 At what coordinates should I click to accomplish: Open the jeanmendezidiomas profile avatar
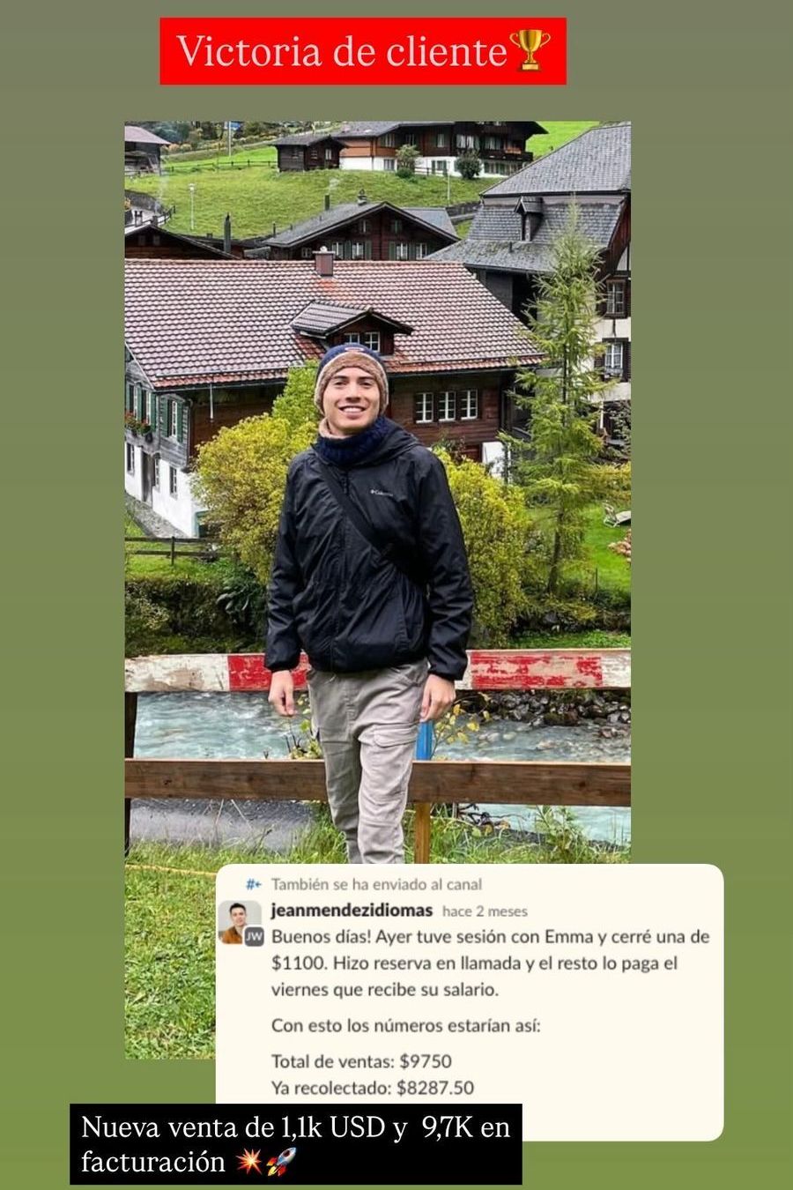(236, 921)
